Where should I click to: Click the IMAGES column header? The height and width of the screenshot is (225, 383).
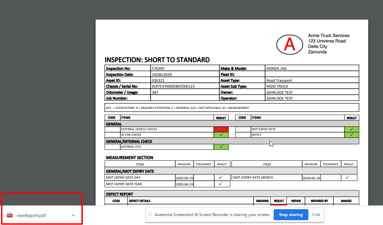pyautogui.click(x=346, y=201)
